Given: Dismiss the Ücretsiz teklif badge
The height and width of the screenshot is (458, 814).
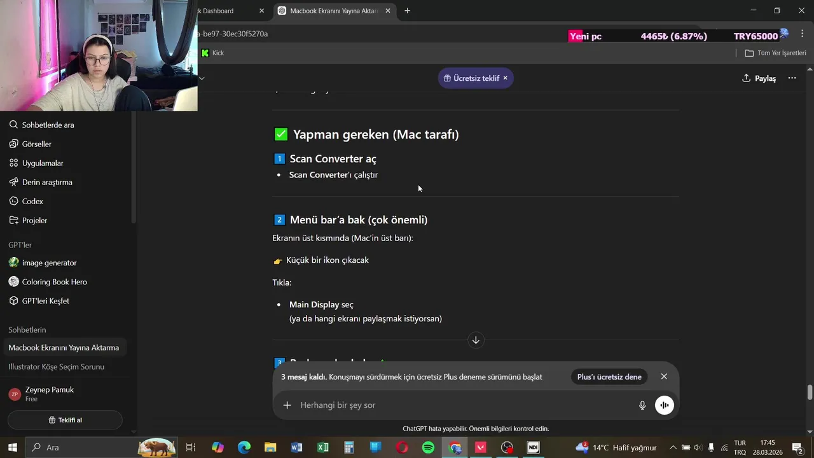Looking at the screenshot, I should click(506, 78).
